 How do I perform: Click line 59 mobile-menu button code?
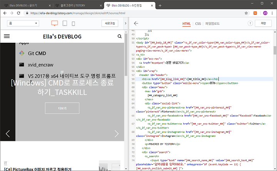pos(190,83)
